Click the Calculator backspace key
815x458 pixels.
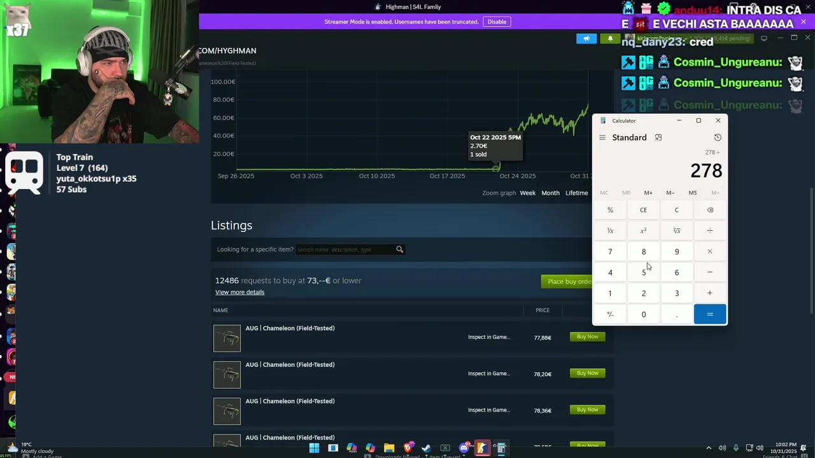[x=710, y=210]
